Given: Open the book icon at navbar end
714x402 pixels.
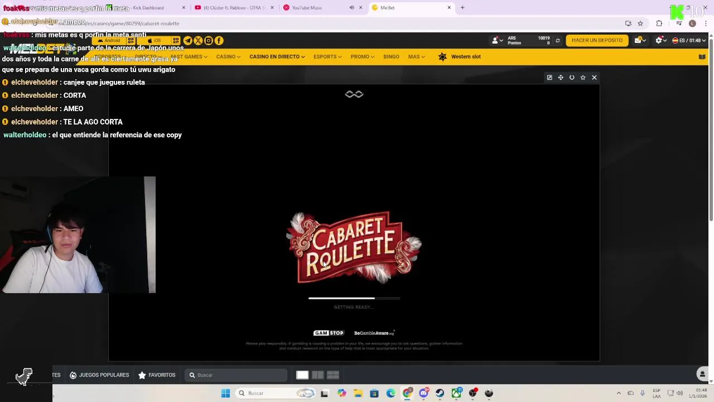Looking at the screenshot, I should (702, 56).
